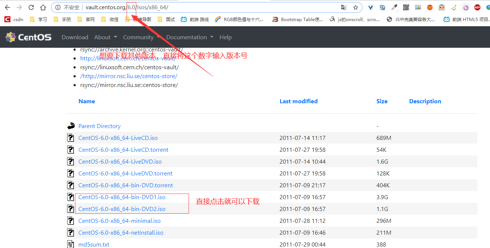Click the text file icon beside md5sum.txt

pyautogui.click(x=71, y=244)
